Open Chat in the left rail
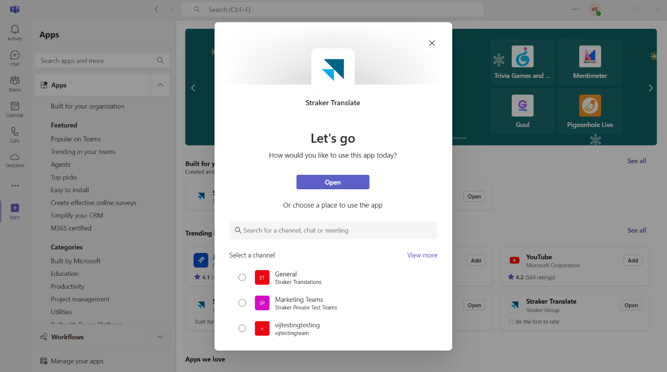This screenshot has width=667, height=372. pyautogui.click(x=15, y=58)
